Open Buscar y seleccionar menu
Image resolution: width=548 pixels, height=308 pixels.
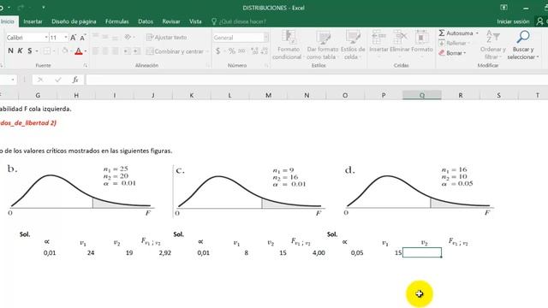523,45
